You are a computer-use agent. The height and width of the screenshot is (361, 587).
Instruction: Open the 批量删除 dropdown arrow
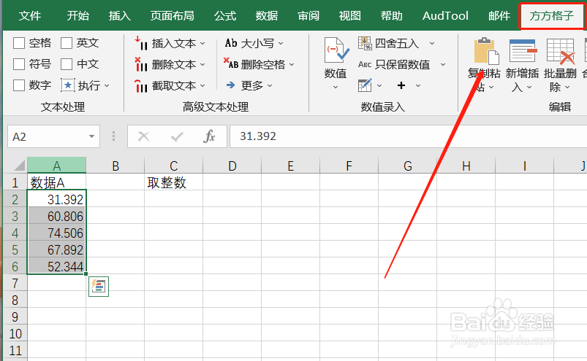tap(567, 88)
